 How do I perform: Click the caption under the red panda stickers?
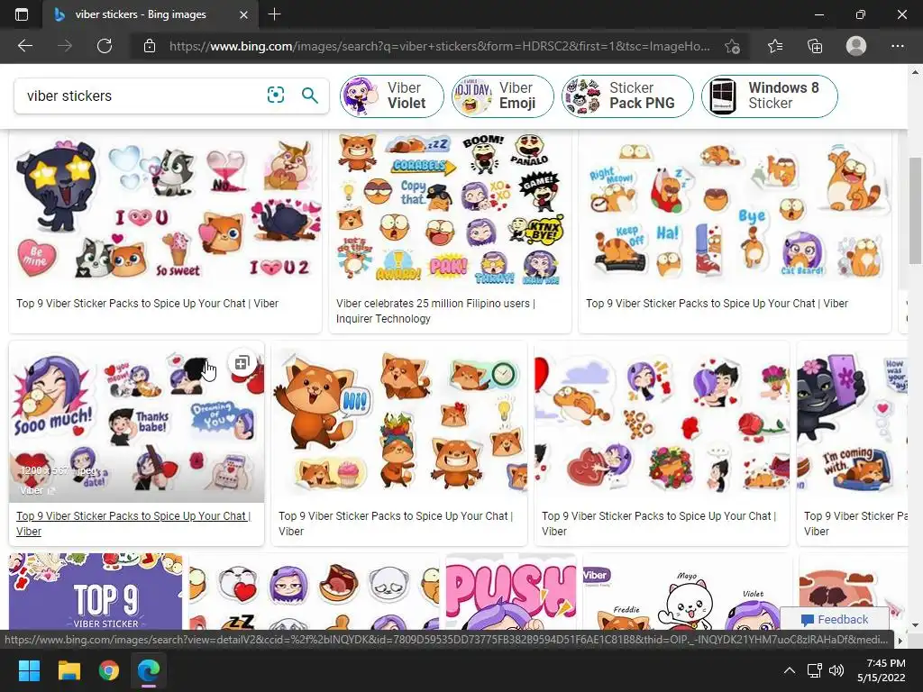coord(396,524)
